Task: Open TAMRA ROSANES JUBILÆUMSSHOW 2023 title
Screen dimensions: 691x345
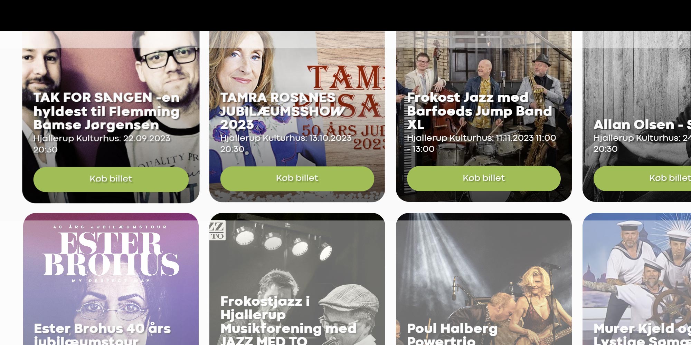Action: coord(283,111)
